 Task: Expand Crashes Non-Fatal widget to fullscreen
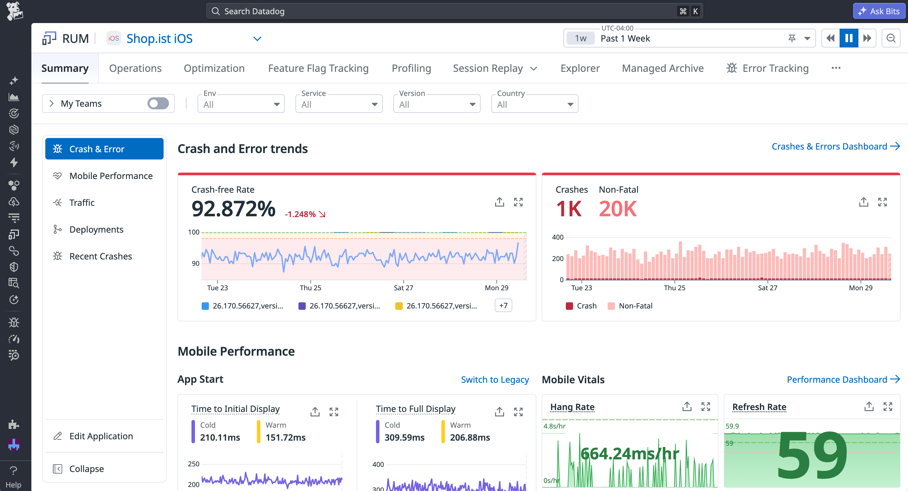pyautogui.click(x=882, y=202)
